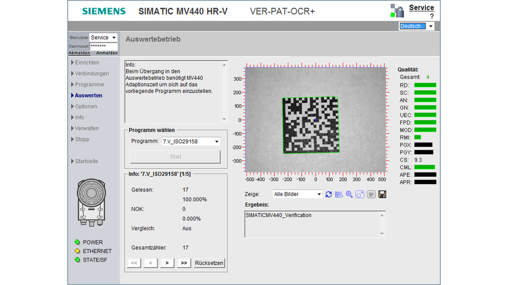Viewport: 508px width, 285px height.
Task: Expand the Verwalten menu arrow
Action: [72, 129]
